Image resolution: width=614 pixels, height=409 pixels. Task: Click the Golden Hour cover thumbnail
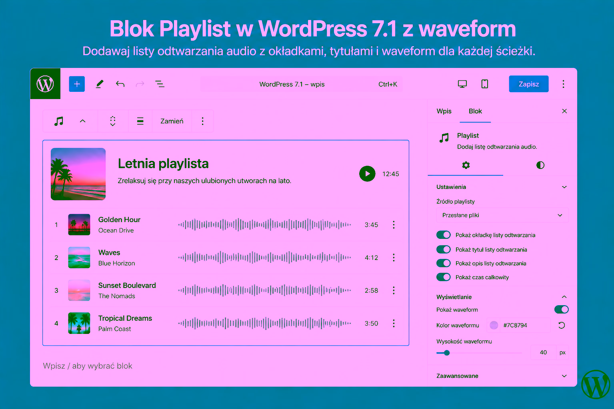pos(79,225)
